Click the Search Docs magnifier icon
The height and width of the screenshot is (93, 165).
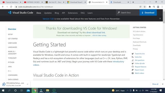[119, 13]
